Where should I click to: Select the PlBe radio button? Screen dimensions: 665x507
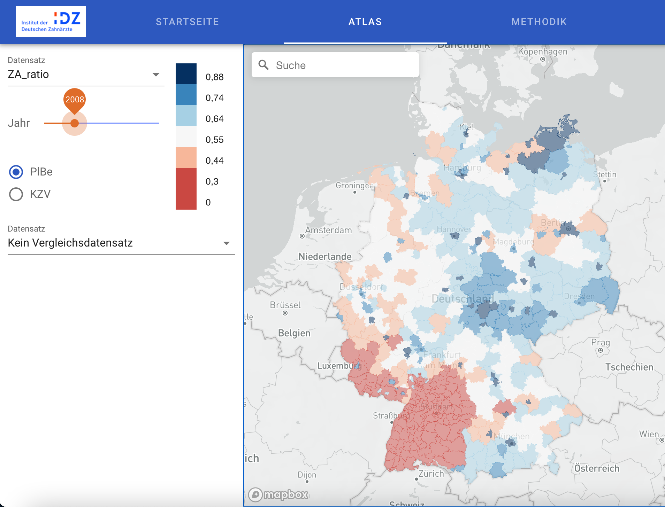16,172
